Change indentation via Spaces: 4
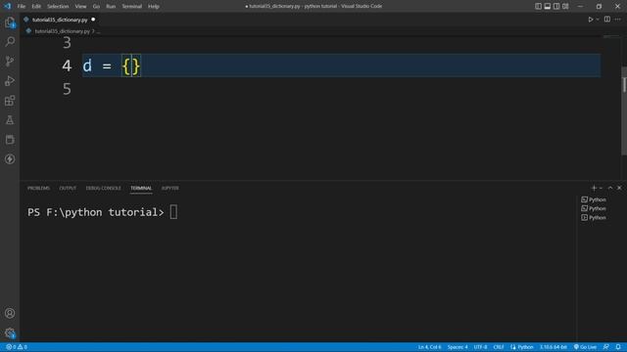Screen dimensions: 627x352 coord(458,347)
